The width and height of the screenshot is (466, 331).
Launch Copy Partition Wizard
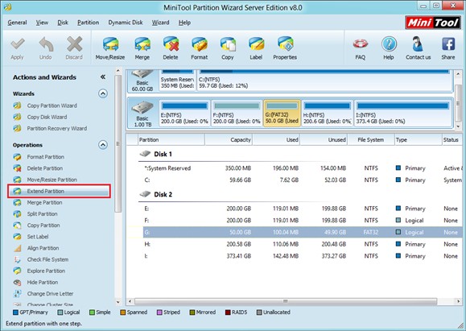coord(45,106)
